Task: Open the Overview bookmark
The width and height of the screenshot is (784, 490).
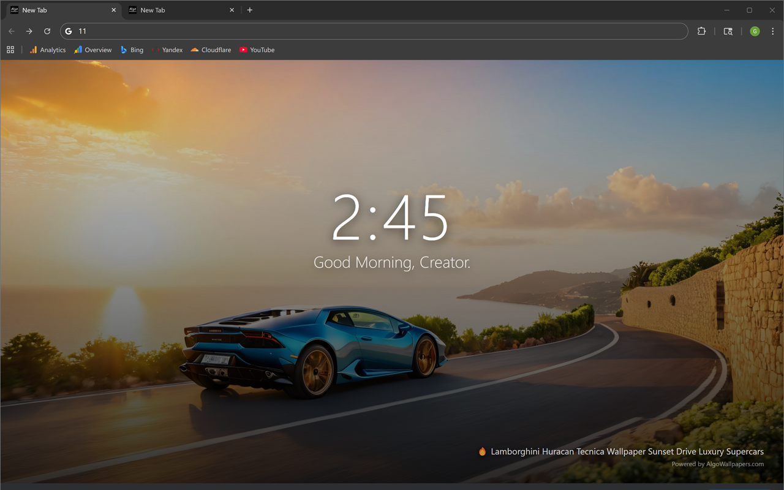Action: coord(92,50)
